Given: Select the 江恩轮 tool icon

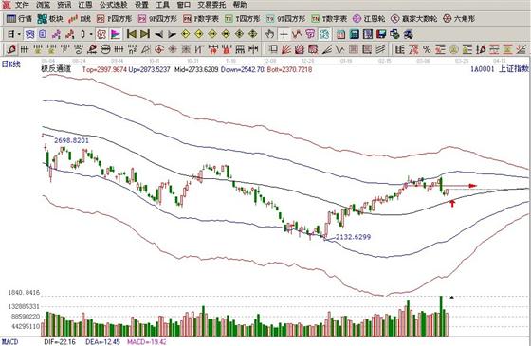Looking at the screenshot, I should pos(369,19).
